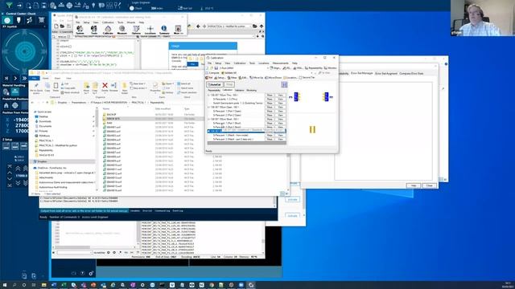Click Move Up in Calibration toolbar

(257, 78)
